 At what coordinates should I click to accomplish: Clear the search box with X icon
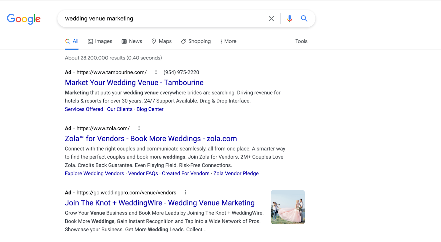click(271, 18)
